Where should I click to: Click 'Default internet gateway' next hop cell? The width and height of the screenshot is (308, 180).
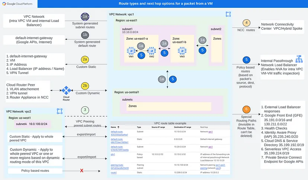[x=211, y=139]
